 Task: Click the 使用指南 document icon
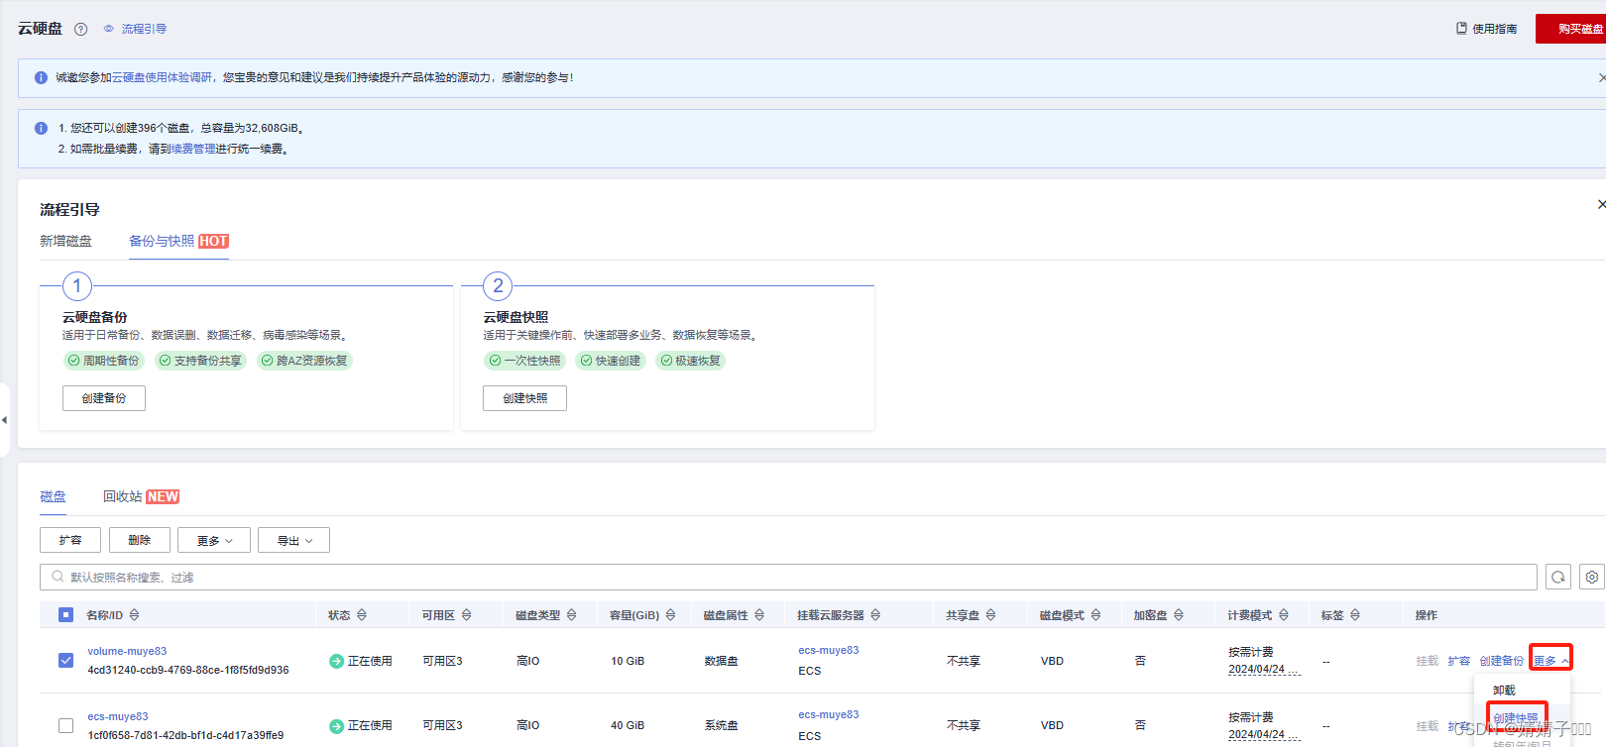click(x=1461, y=29)
